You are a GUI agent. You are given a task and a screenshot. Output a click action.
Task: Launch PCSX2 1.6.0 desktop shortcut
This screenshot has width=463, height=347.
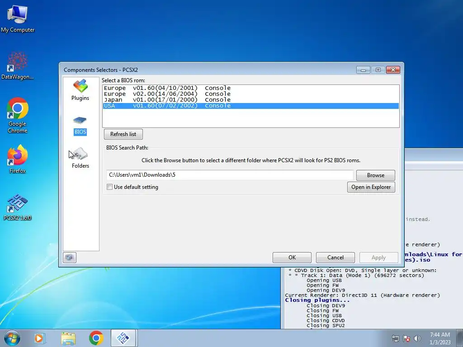pyautogui.click(x=18, y=207)
